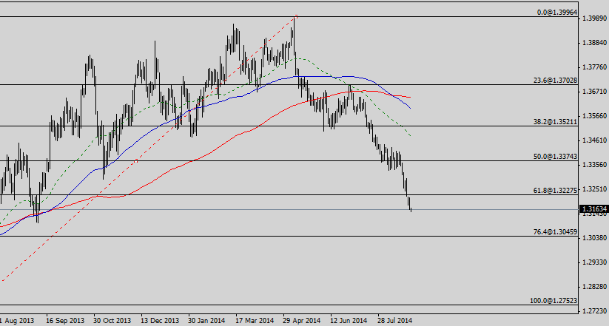
Task: Click the 30 Oct 2013 date marker
Action: click(112, 321)
